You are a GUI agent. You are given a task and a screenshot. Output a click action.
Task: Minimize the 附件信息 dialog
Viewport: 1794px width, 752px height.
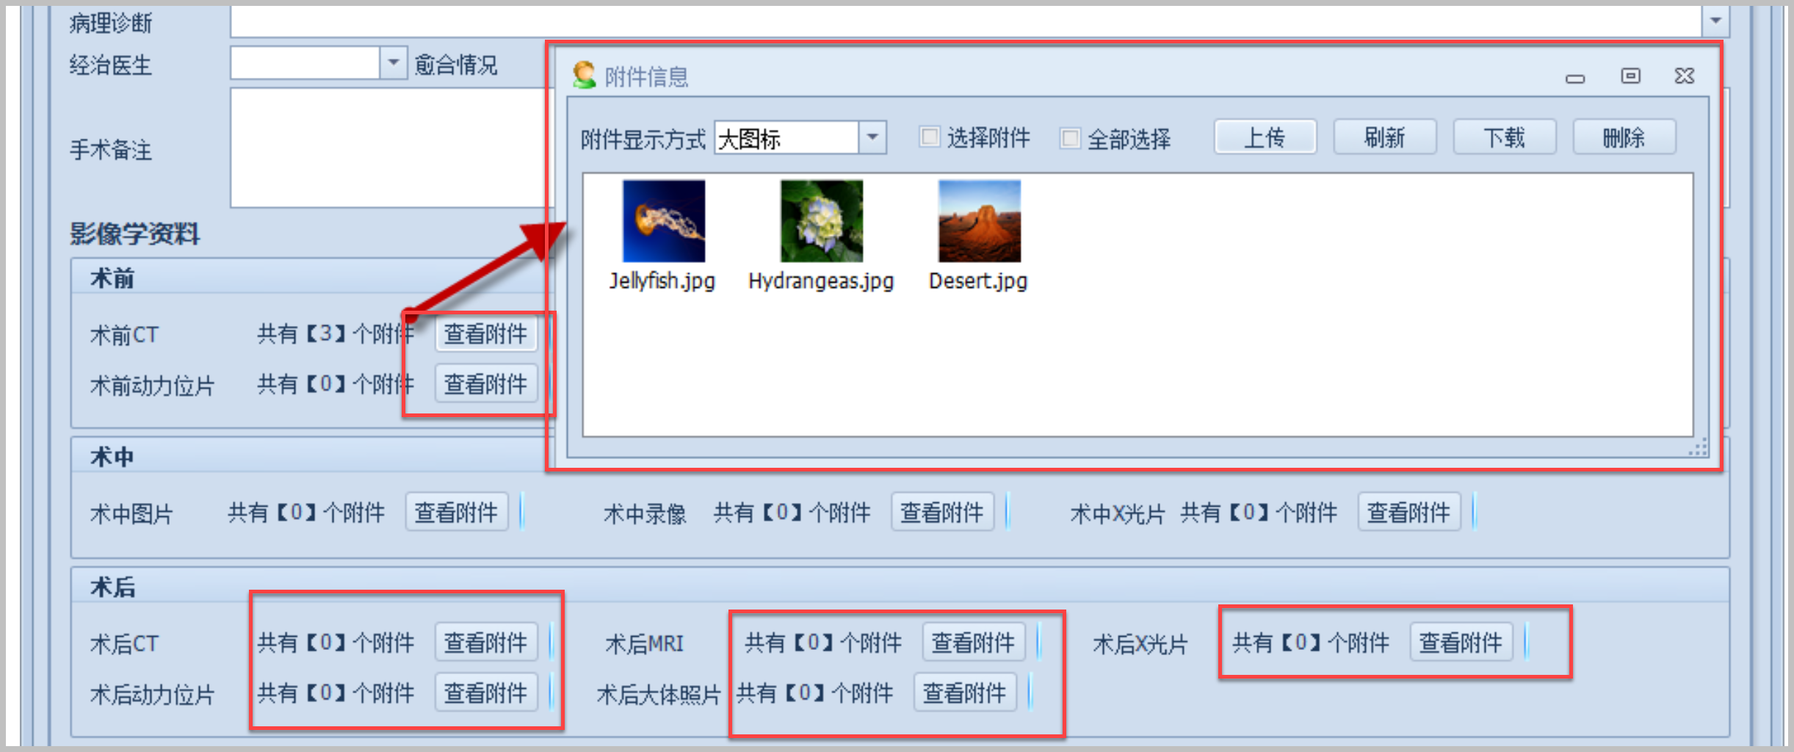[x=1575, y=78]
